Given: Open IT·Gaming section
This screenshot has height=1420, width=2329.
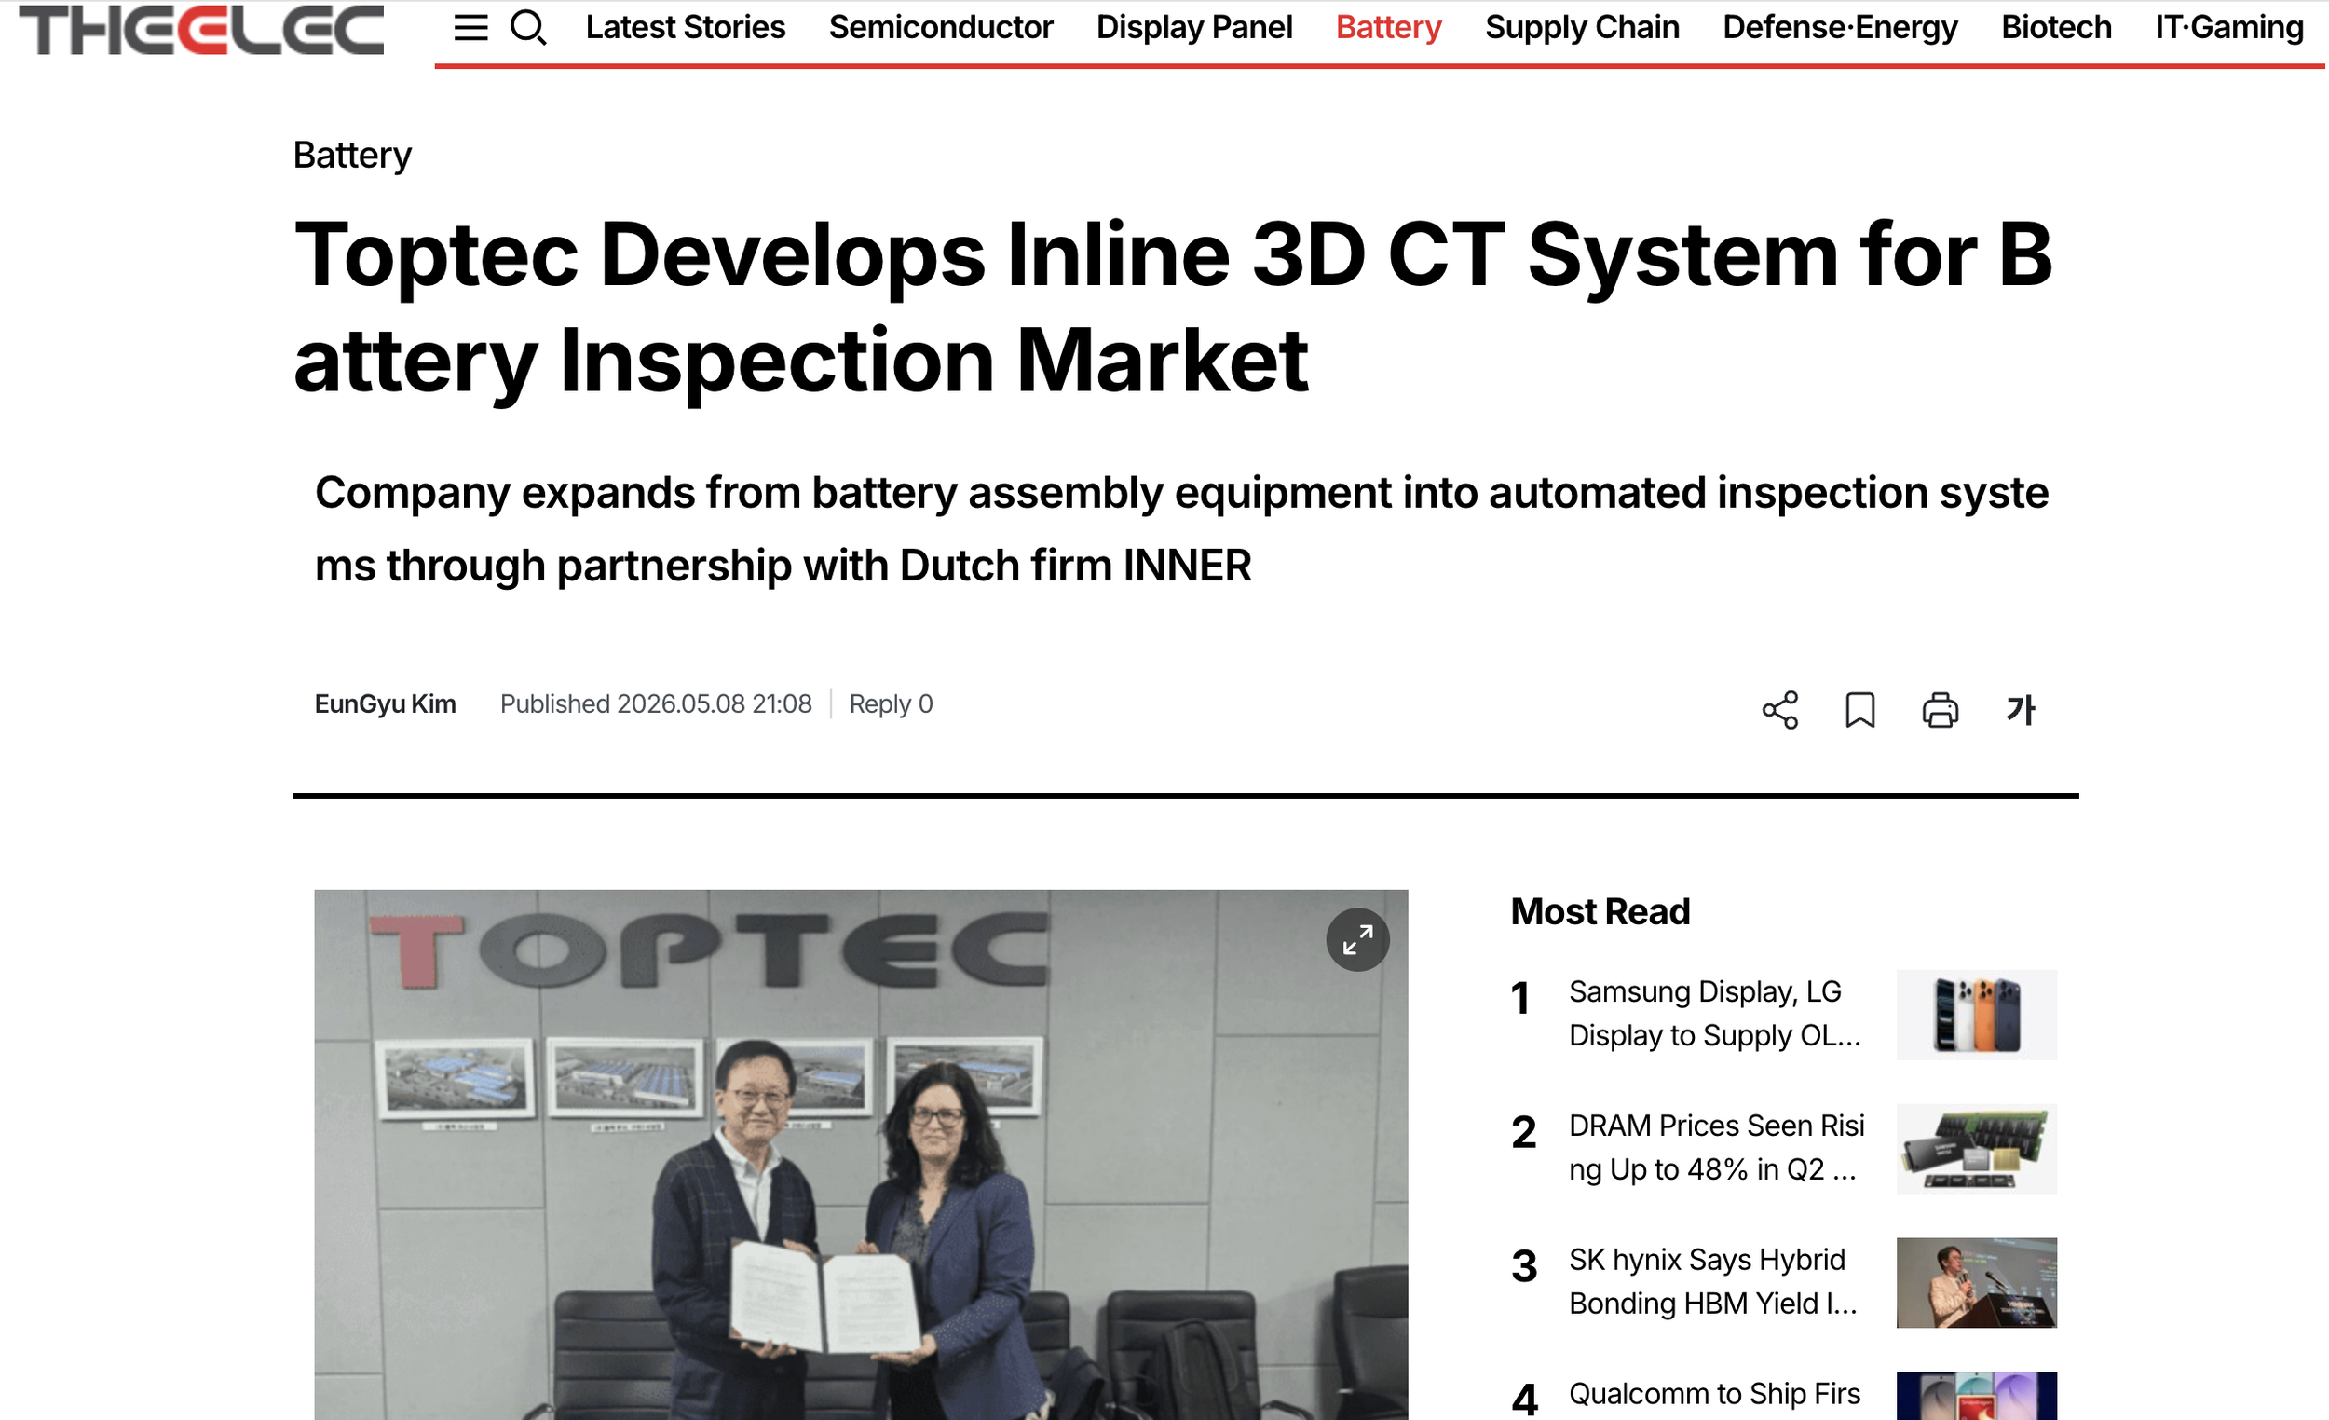Looking at the screenshot, I should [x=2228, y=27].
